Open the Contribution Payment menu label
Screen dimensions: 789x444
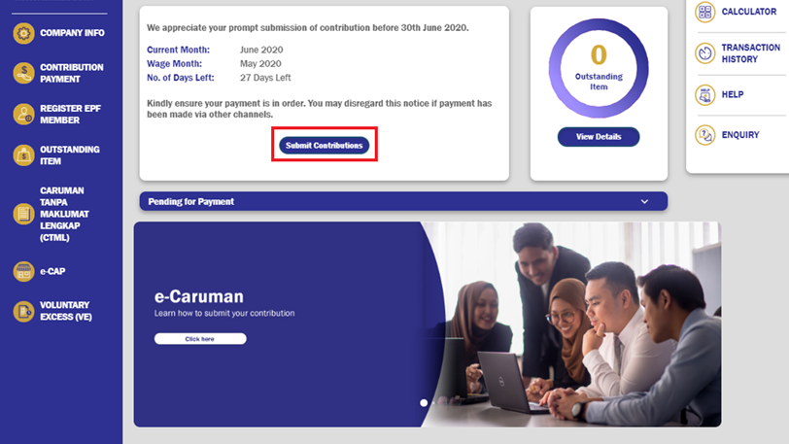(72, 73)
